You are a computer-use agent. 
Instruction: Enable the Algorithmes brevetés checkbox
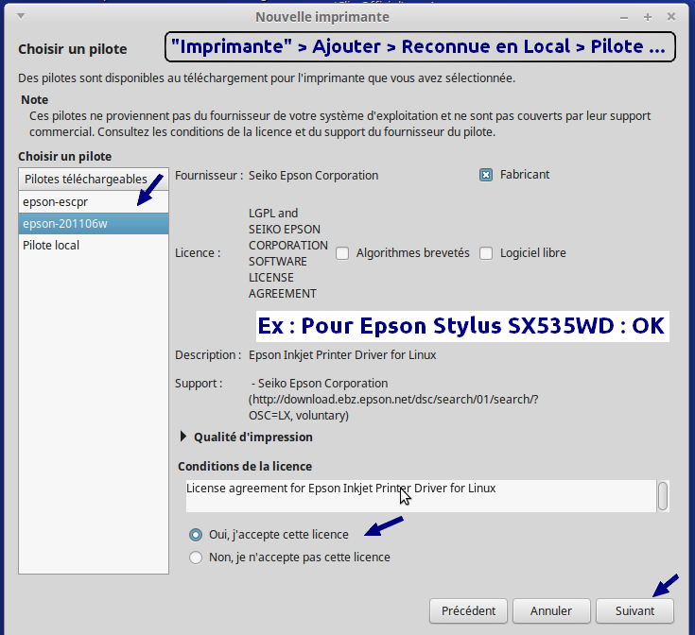(x=342, y=253)
